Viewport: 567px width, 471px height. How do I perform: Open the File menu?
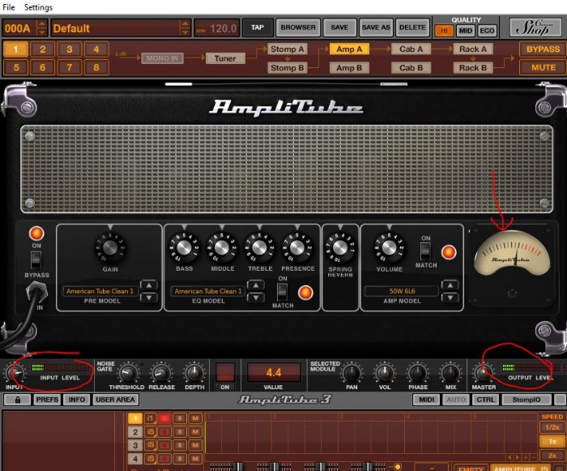[9, 7]
